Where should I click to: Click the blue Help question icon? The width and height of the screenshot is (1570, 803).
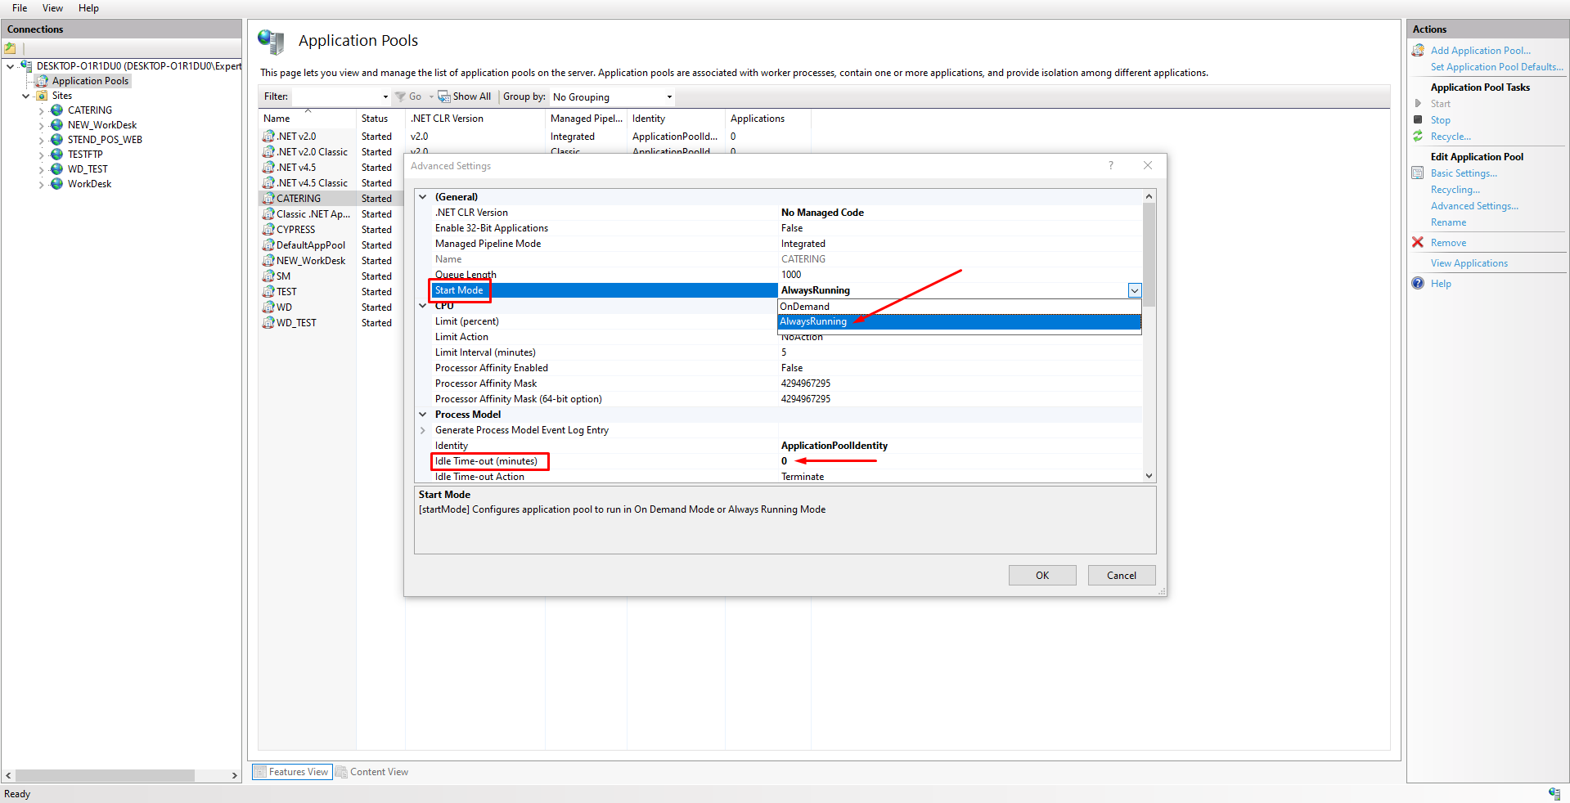tap(1418, 284)
